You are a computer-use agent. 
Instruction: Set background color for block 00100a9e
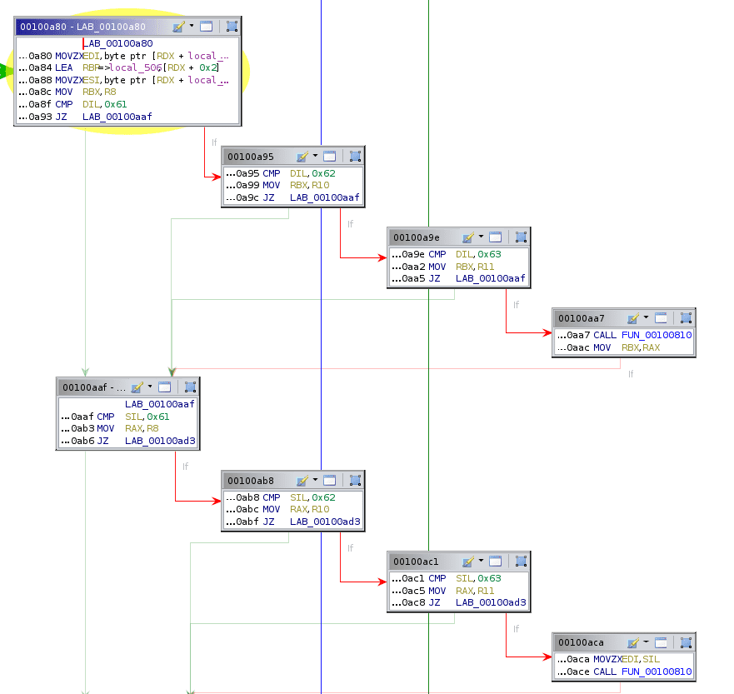pyautogui.click(x=468, y=237)
